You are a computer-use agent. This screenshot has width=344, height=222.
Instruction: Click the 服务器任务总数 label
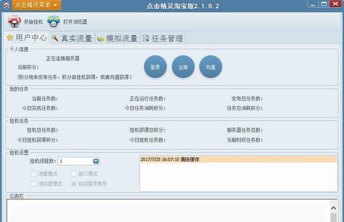[245, 130]
